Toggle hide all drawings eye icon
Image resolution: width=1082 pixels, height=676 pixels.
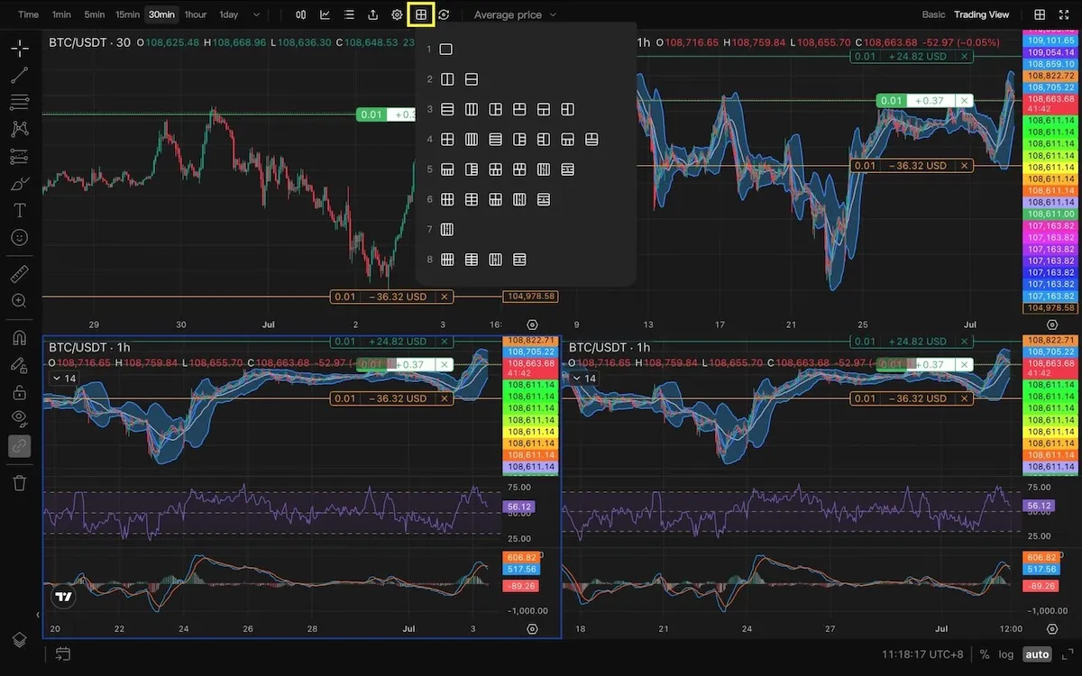20,418
